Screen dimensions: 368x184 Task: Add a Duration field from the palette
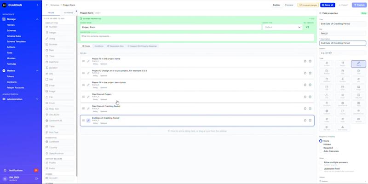(59, 68)
